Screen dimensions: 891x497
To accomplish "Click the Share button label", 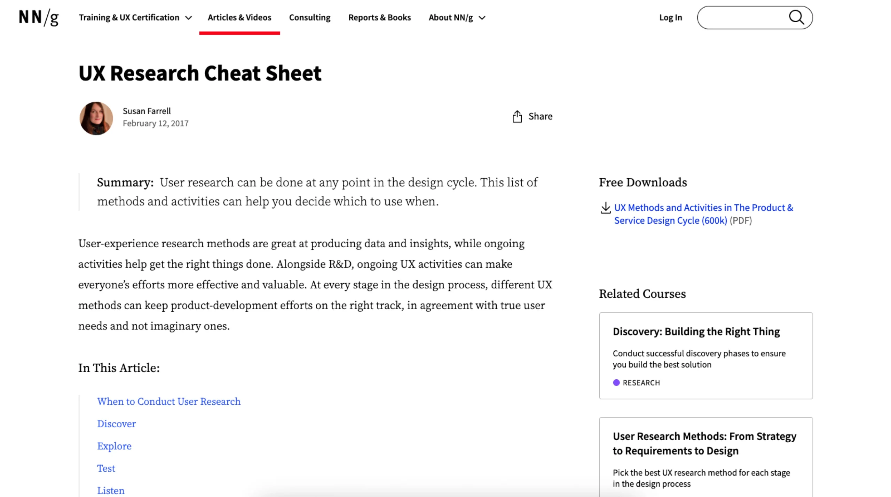I will pos(540,116).
